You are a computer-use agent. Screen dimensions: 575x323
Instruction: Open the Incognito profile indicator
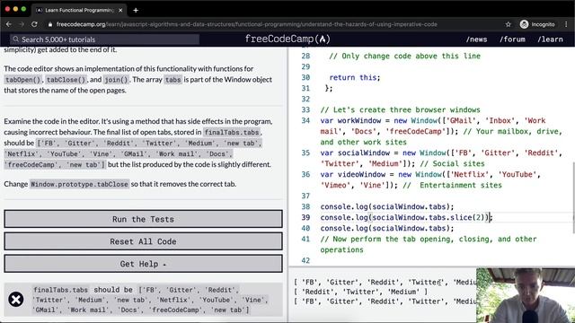click(x=537, y=24)
